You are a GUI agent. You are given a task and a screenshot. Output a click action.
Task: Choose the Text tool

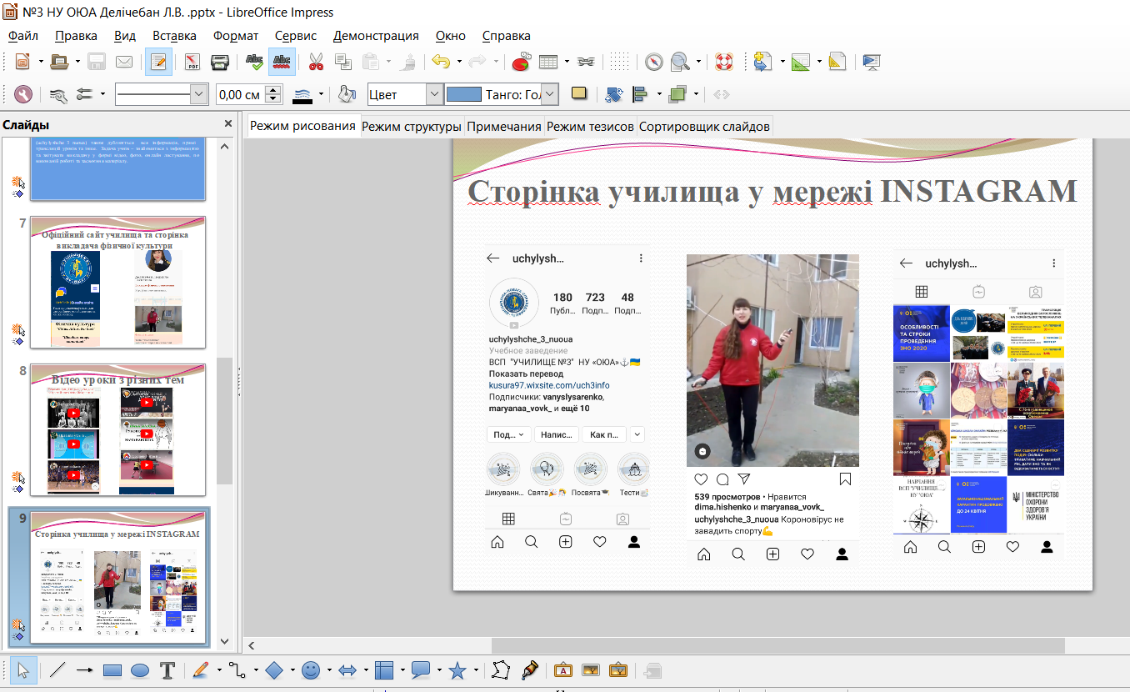[x=167, y=670]
